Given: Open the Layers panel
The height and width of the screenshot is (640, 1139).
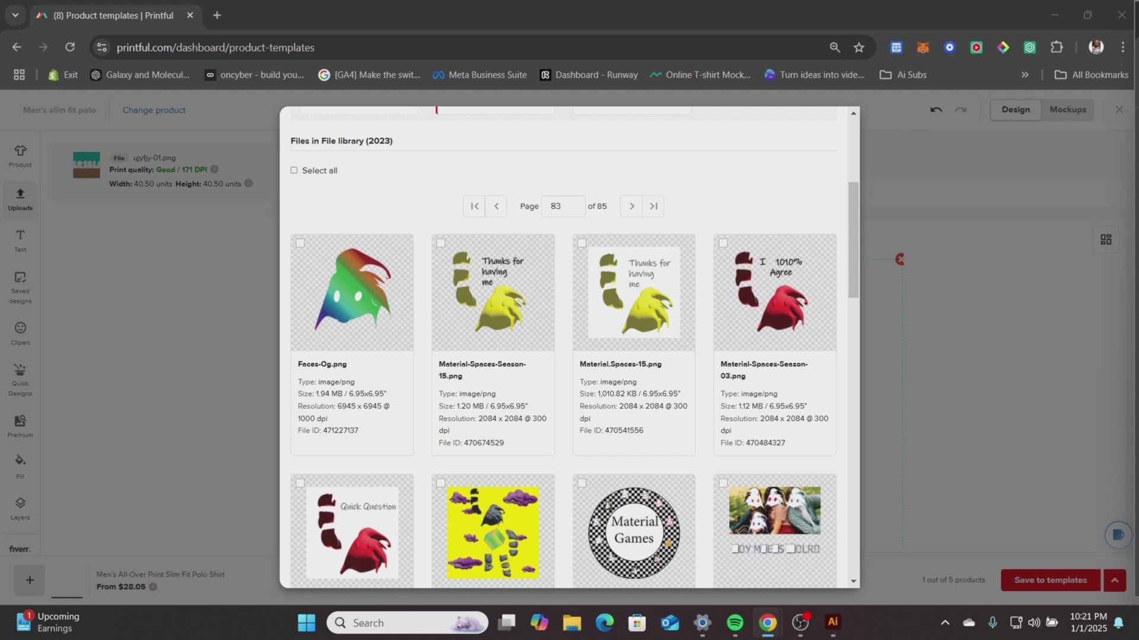Looking at the screenshot, I should coord(20,507).
